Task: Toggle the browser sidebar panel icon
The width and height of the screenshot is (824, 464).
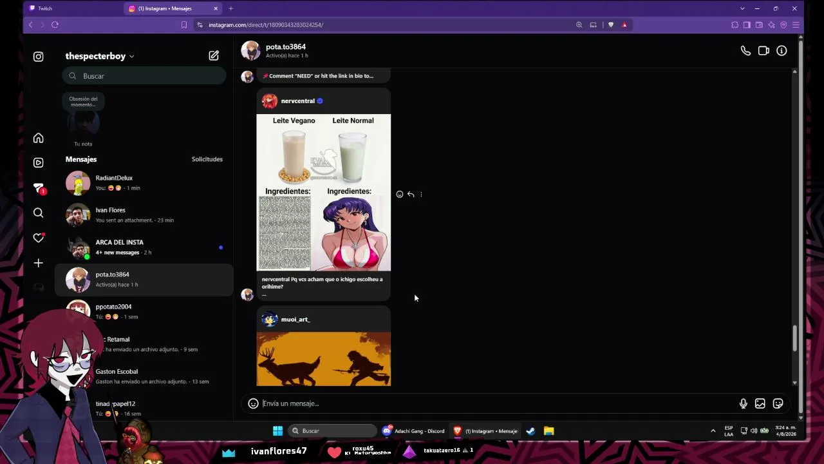Action: (747, 24)
